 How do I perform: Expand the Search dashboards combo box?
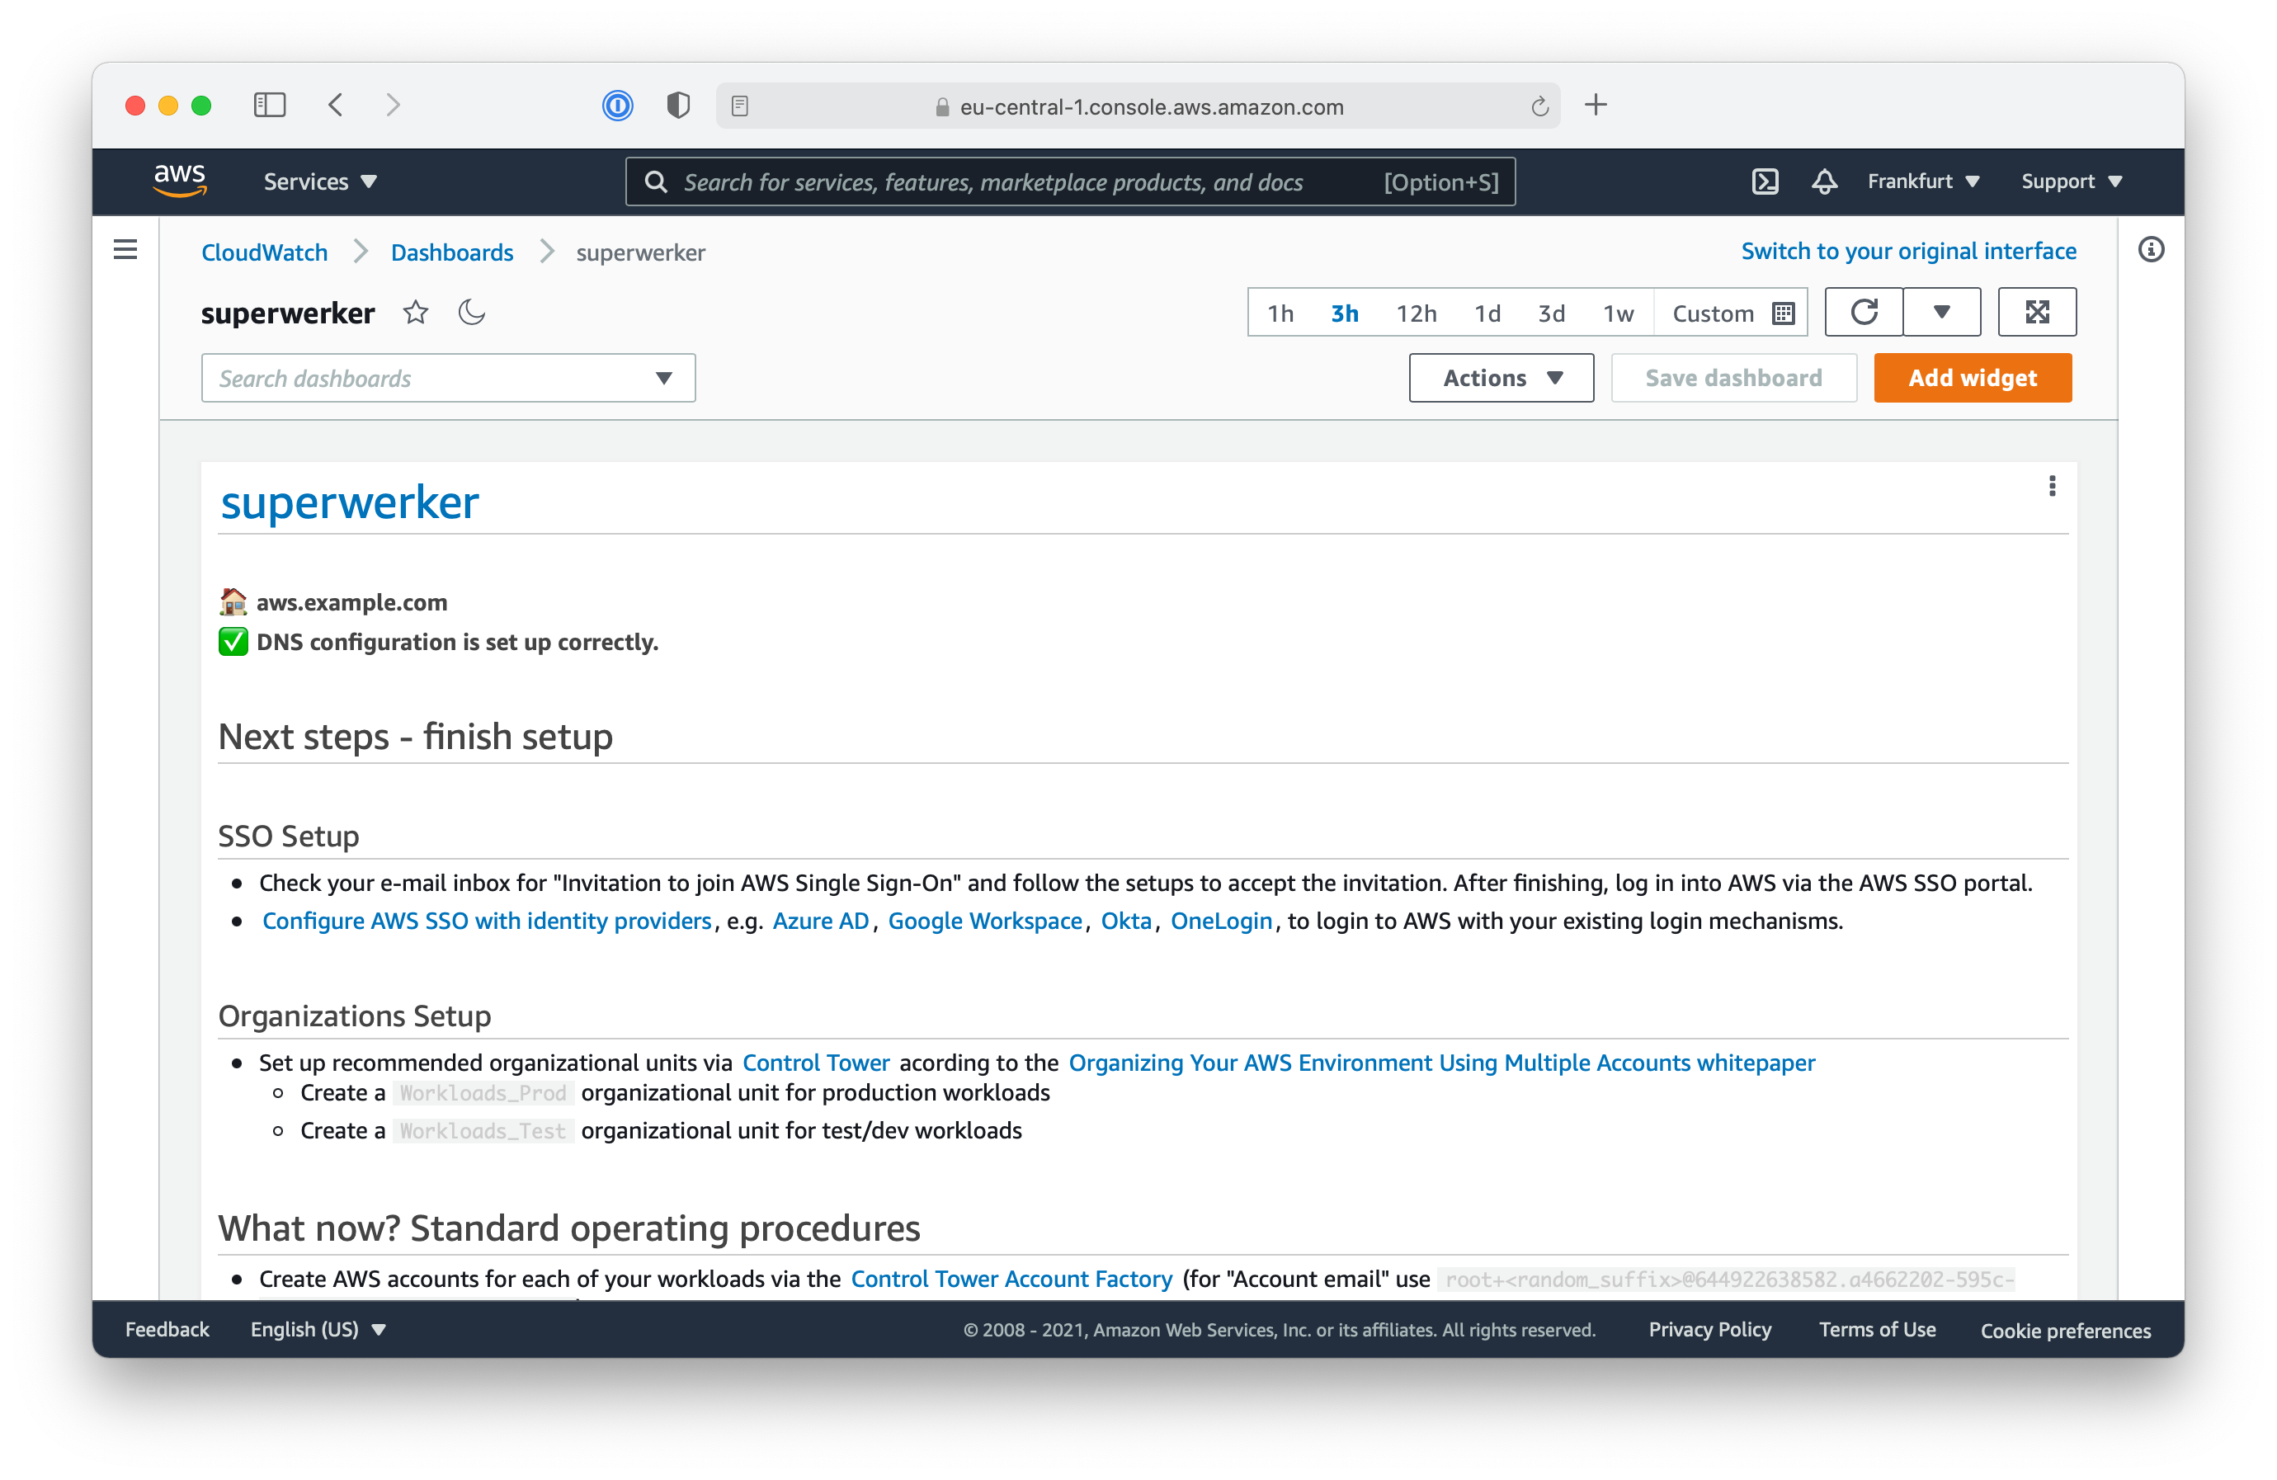(448, 378)
